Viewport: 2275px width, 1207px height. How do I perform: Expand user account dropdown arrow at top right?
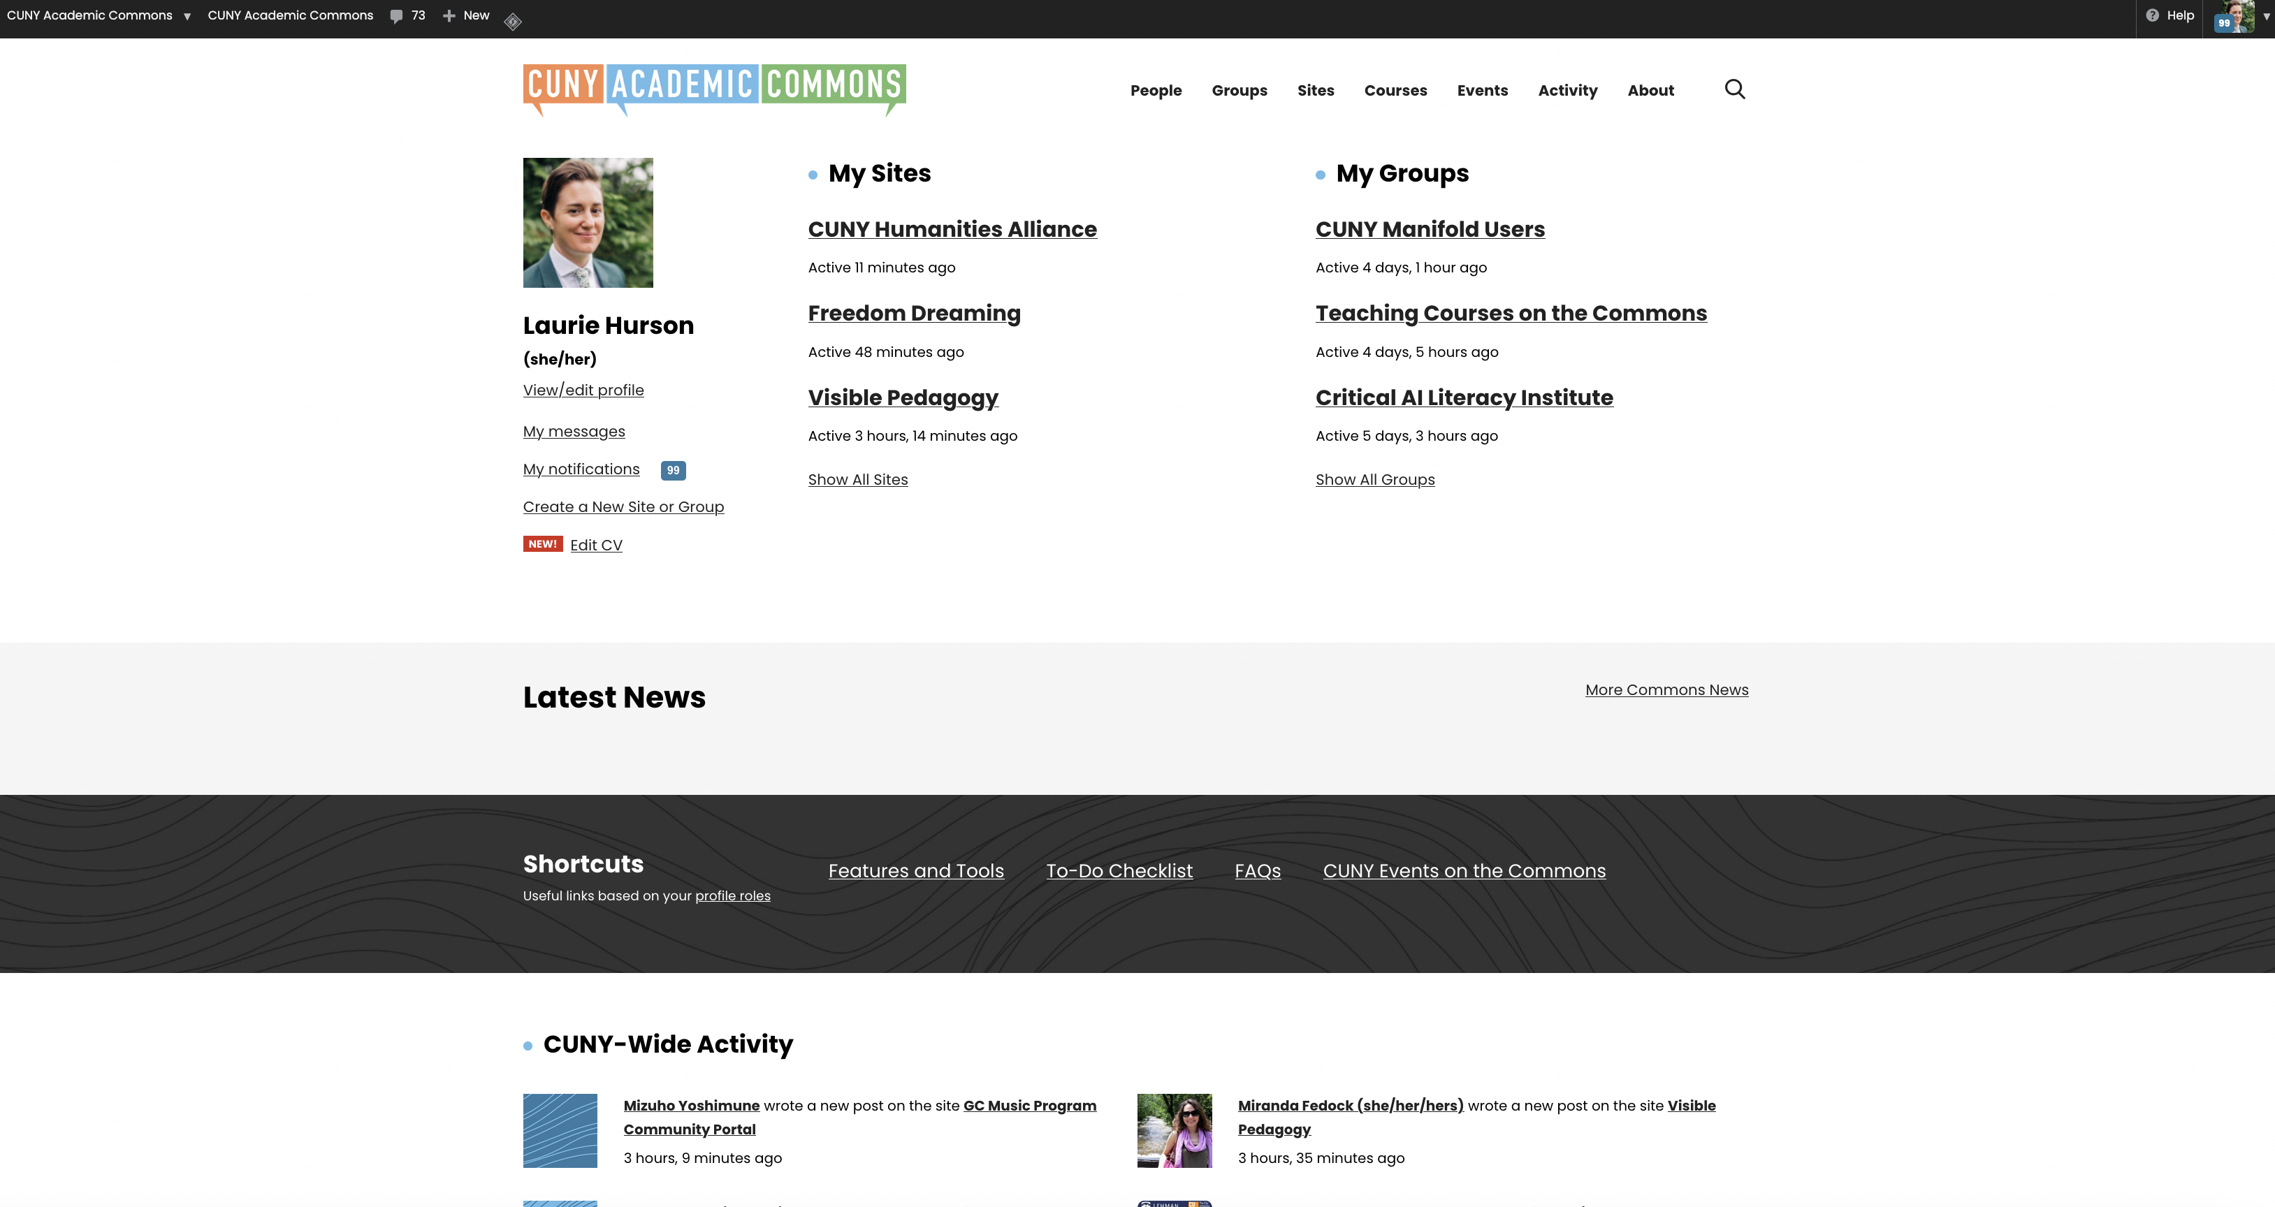(x=2266, y=17)
